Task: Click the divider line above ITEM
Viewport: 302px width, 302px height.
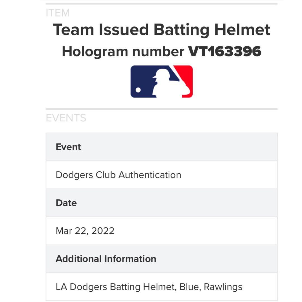Action: pos(161,4)
